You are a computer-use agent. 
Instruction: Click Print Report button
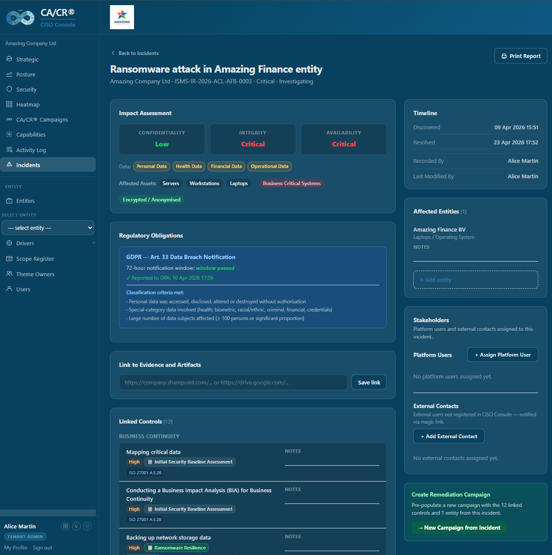521,56
